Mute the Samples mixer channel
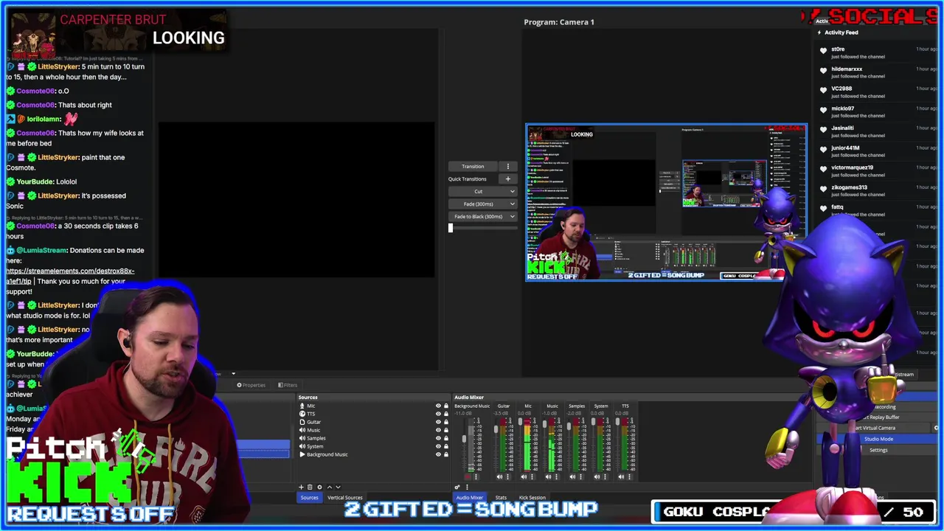This screenshot has width=944, height=531. pyautogui.click(x=572, y=477)
